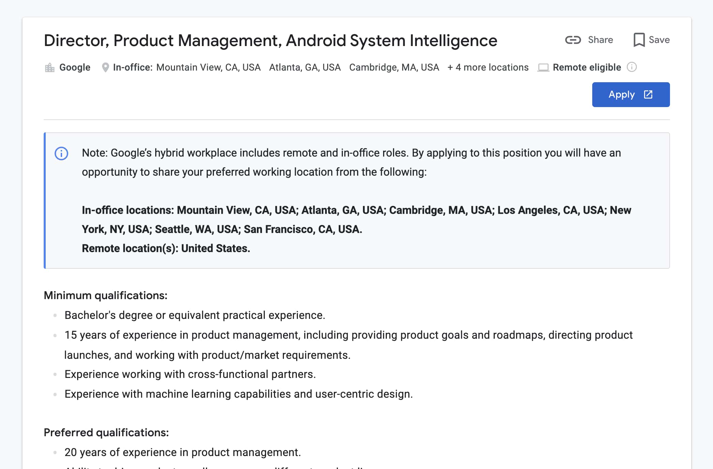Click the Save text label
Screen dimensions: 713x469
[x=659, y=40]
